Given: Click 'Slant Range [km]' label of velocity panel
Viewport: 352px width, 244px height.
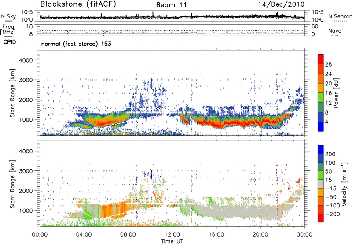Looking at the screenshot, I should pos(12,184).
